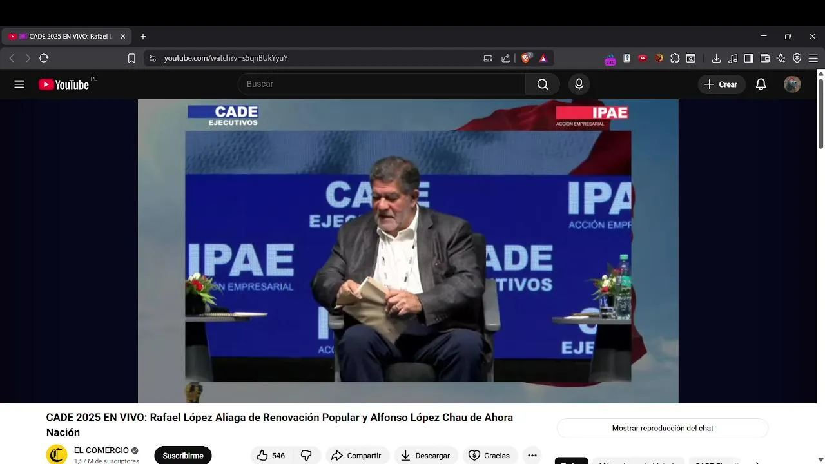Image resolution: width=825 pixels, height=464 pixels.
Task: Bookmark this page in the address bar
Action: pos(131,58)
